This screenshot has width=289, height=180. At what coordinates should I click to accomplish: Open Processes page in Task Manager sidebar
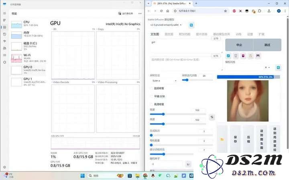(x=4, y=20)
